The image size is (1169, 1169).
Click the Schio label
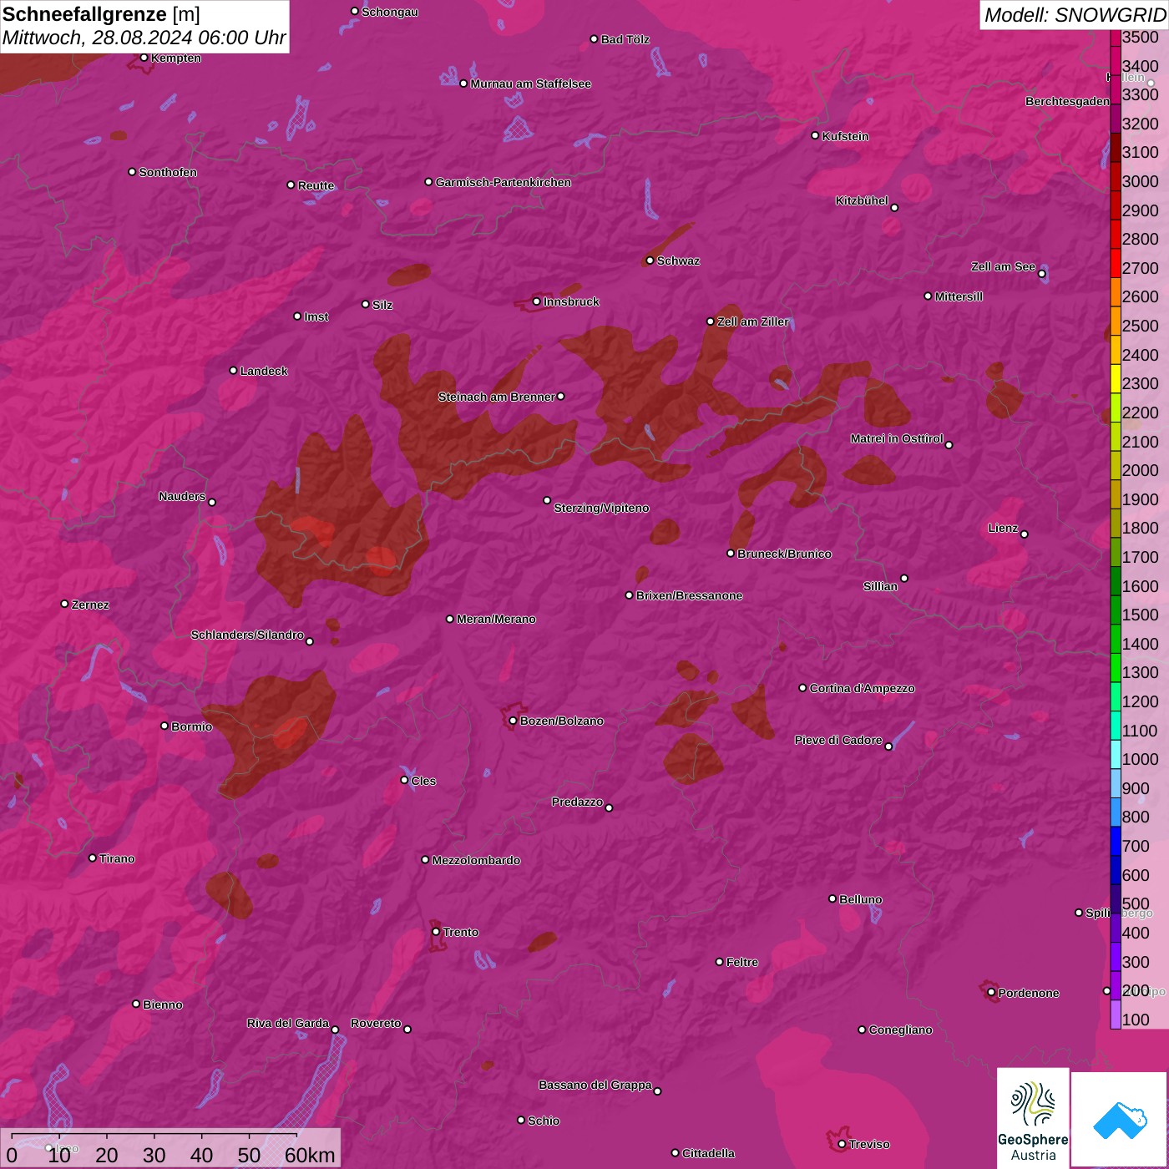click(x=544, y=1121)
